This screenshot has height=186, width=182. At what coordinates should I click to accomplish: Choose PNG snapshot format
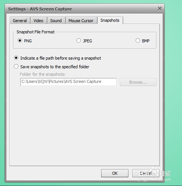20,40
